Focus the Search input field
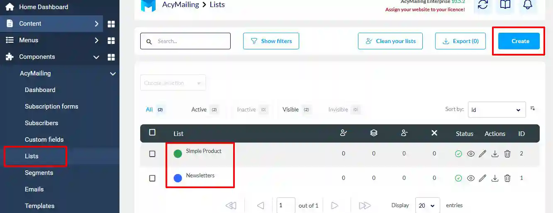The image size is (553, 213). point(185,41)
